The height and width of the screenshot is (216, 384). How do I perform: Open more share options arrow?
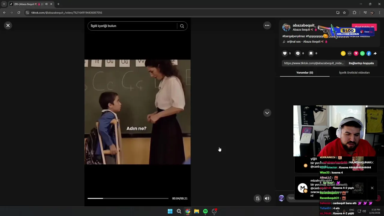[375, 53]
